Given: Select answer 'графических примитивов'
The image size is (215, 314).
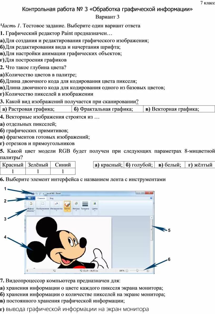Looking at the screenshot, I should coord(34,131).
